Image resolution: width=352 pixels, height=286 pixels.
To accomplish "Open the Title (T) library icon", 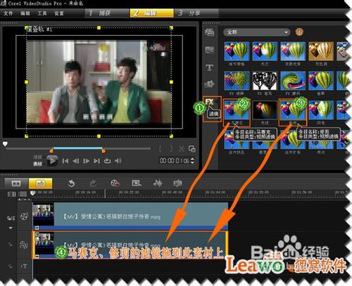I will (209, 67).
